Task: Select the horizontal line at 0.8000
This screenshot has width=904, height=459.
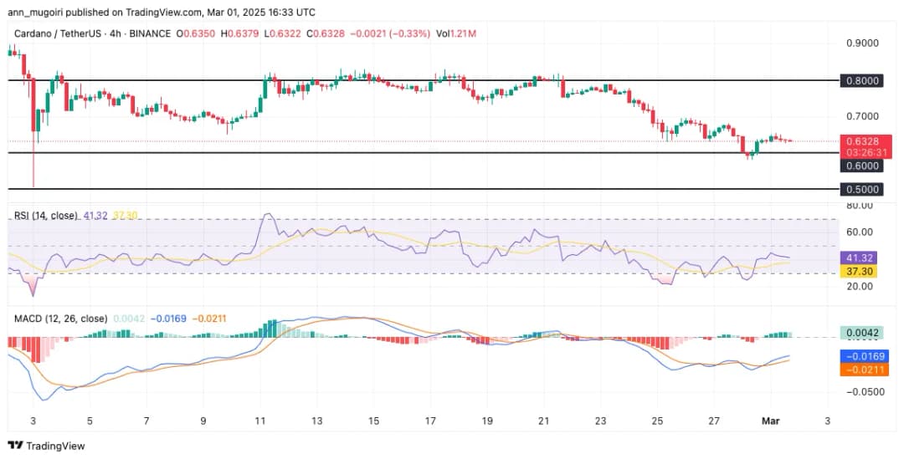Action: pyautogui.click(x=419, y=80)
